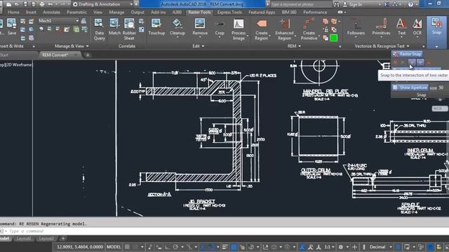Click the Help question mark icon
Screen dimensions: 449x252
(x=410, y=4)
